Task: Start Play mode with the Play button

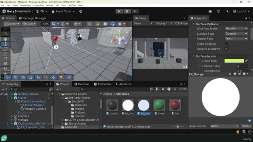Action: pos(119,11)
